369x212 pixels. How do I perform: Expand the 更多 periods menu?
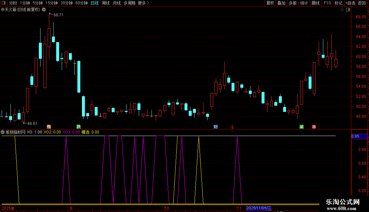(x=143, y=3)
